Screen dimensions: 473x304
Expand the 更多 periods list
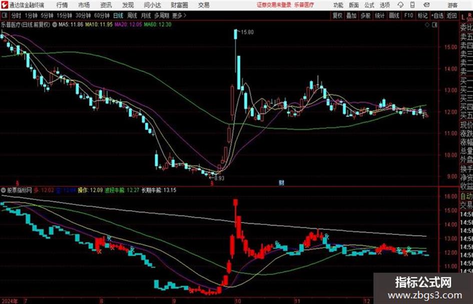pyautogui.click(x=179, y=15)
